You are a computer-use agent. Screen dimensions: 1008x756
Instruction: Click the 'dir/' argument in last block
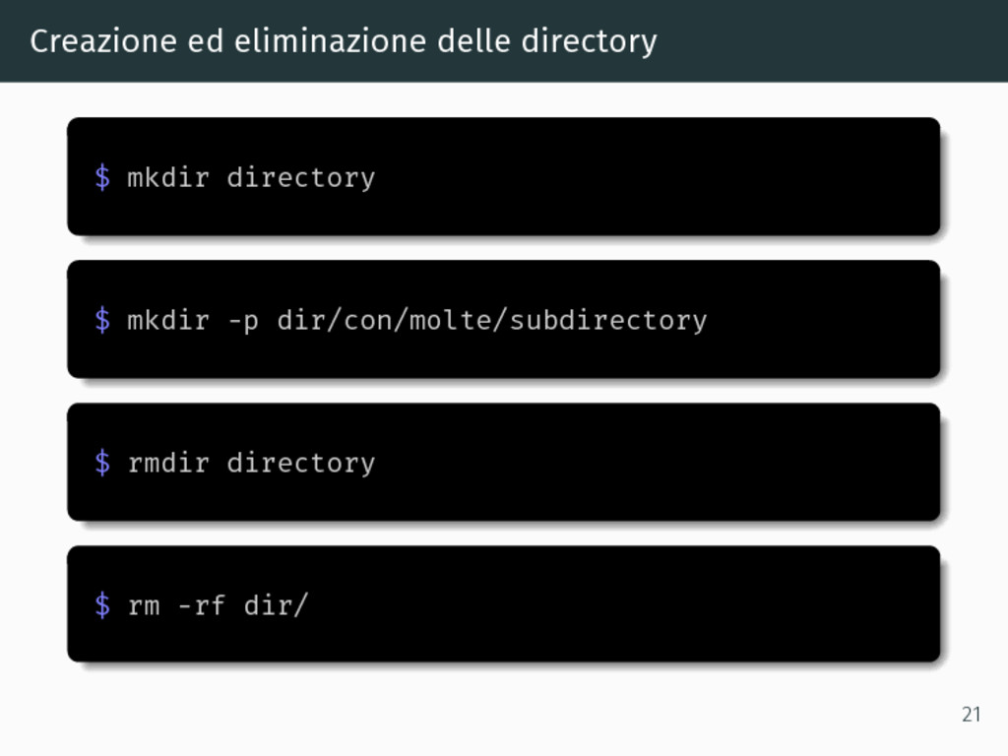click(x=277, y=605)
